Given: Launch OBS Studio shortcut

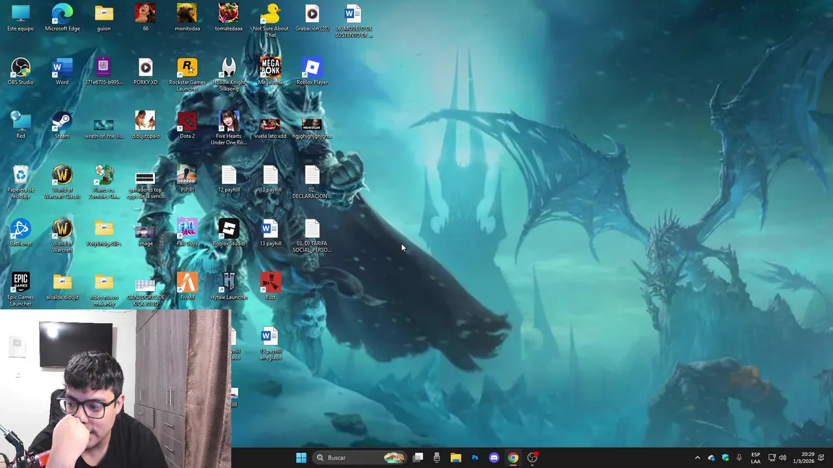Looking at the screenshot, I should [21, 71].
